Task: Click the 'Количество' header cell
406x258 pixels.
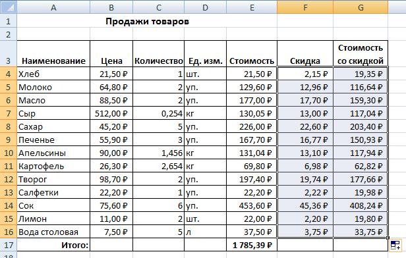Action: click(158, 54)
